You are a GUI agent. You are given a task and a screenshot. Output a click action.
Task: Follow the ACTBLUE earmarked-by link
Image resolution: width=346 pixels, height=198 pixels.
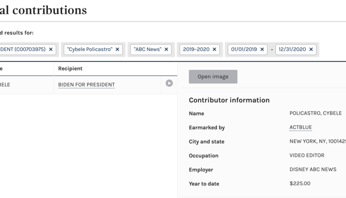301,127
